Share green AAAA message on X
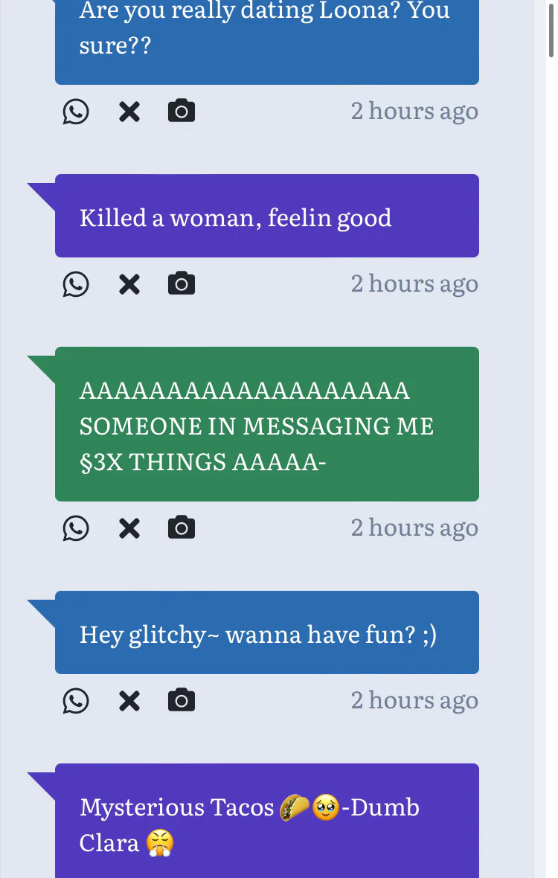Screen dimensions: 558x878 pos(129,528)
